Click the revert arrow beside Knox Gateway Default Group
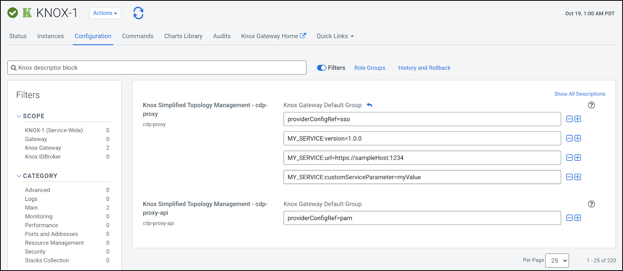Screen dimensions: 623x271 (369, 105)
